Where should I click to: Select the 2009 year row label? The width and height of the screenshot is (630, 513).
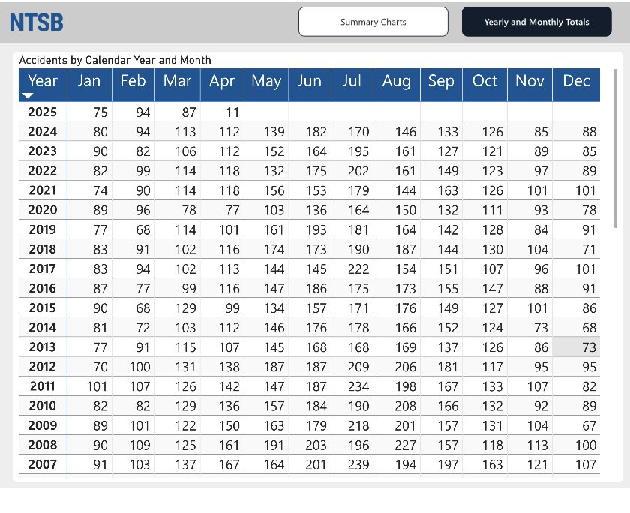43,425
